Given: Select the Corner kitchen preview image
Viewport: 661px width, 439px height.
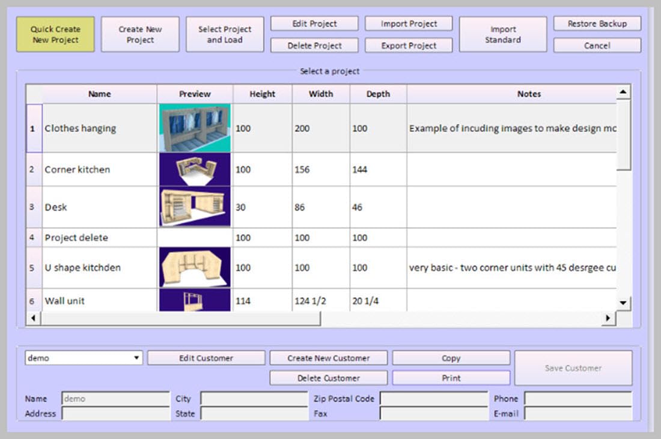Looking at the screenshot, I should pyautogui.click(x=195, y=169).
